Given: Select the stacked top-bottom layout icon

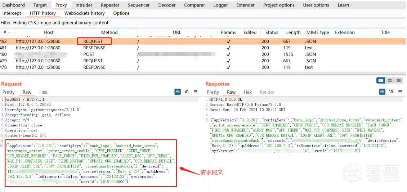Looking at the screenshot, I should [390, 81].
